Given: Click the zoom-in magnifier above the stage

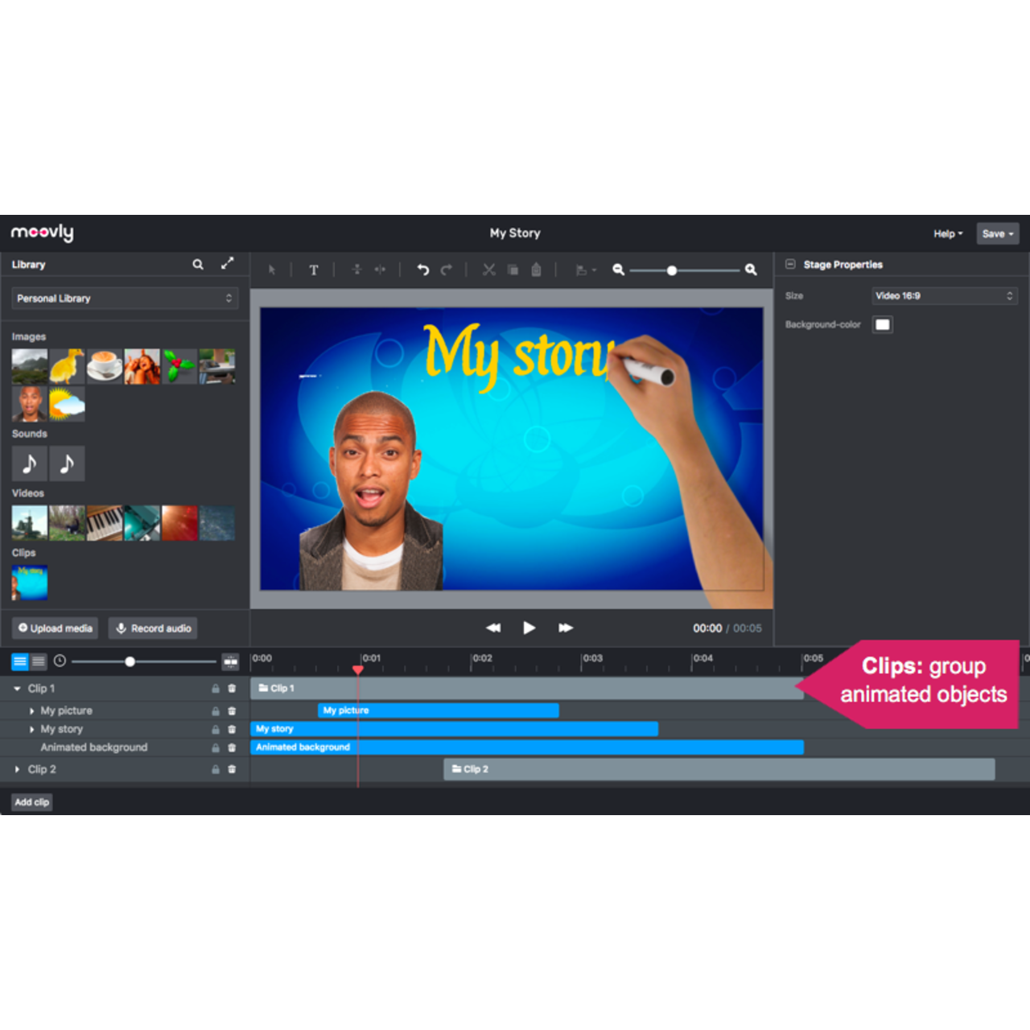Looking at the screenshot, I should click(750, 270).
